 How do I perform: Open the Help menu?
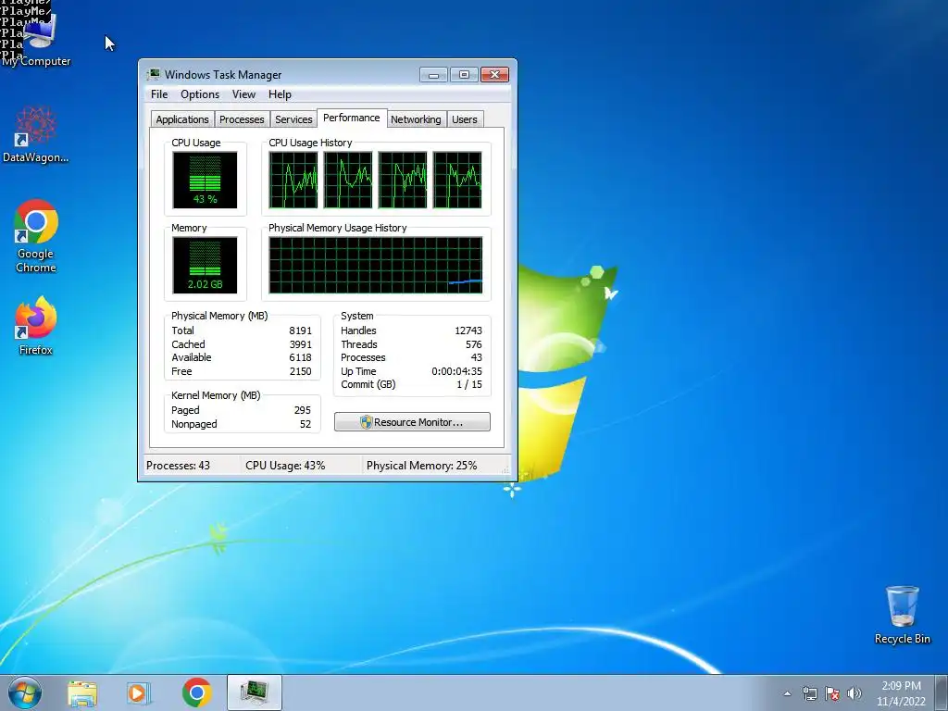[280, 94]
